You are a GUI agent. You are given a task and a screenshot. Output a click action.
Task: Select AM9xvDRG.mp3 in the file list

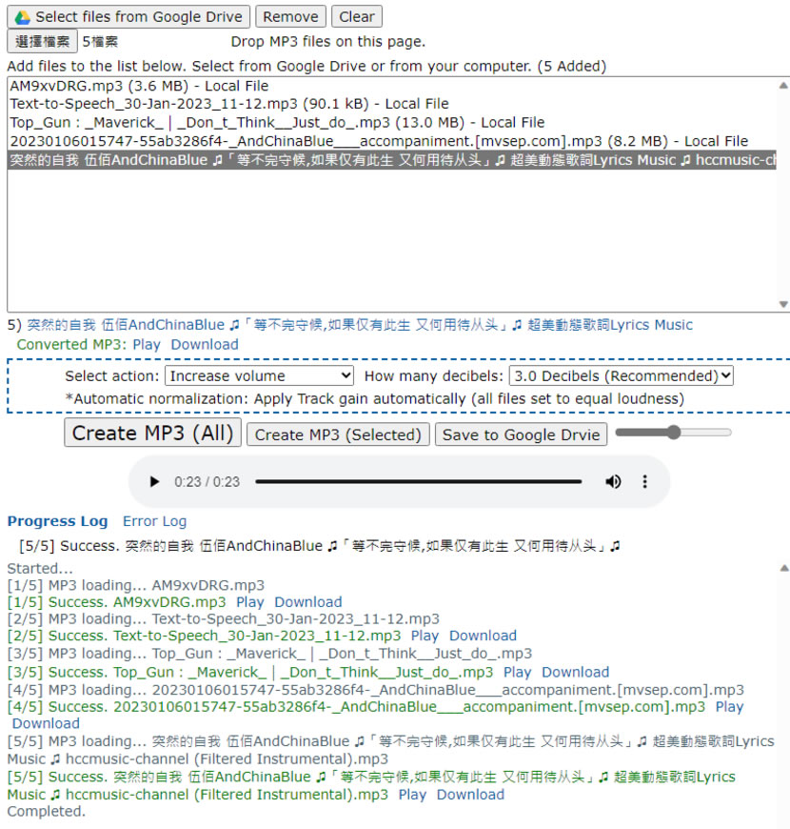point(392,86)
